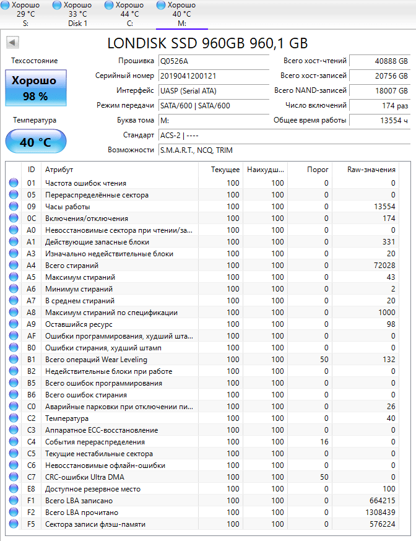Click status circle for Аппаратное ECC-восстановление
This screenshot has width=416, height=541.
tap(14, 430)
